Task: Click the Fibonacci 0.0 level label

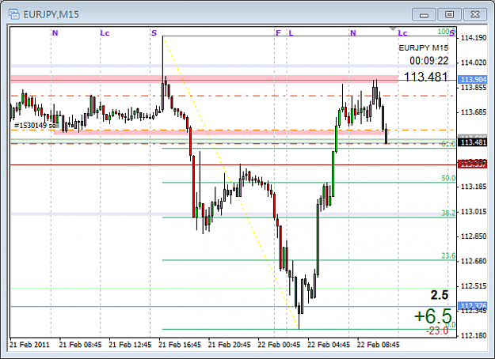Action: pos(451,325)
